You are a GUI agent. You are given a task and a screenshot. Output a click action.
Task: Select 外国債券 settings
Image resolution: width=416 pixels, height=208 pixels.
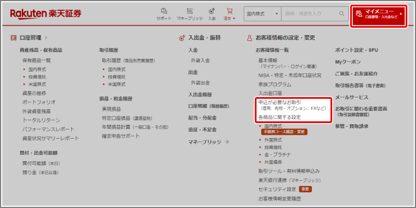tap(273, 162)
